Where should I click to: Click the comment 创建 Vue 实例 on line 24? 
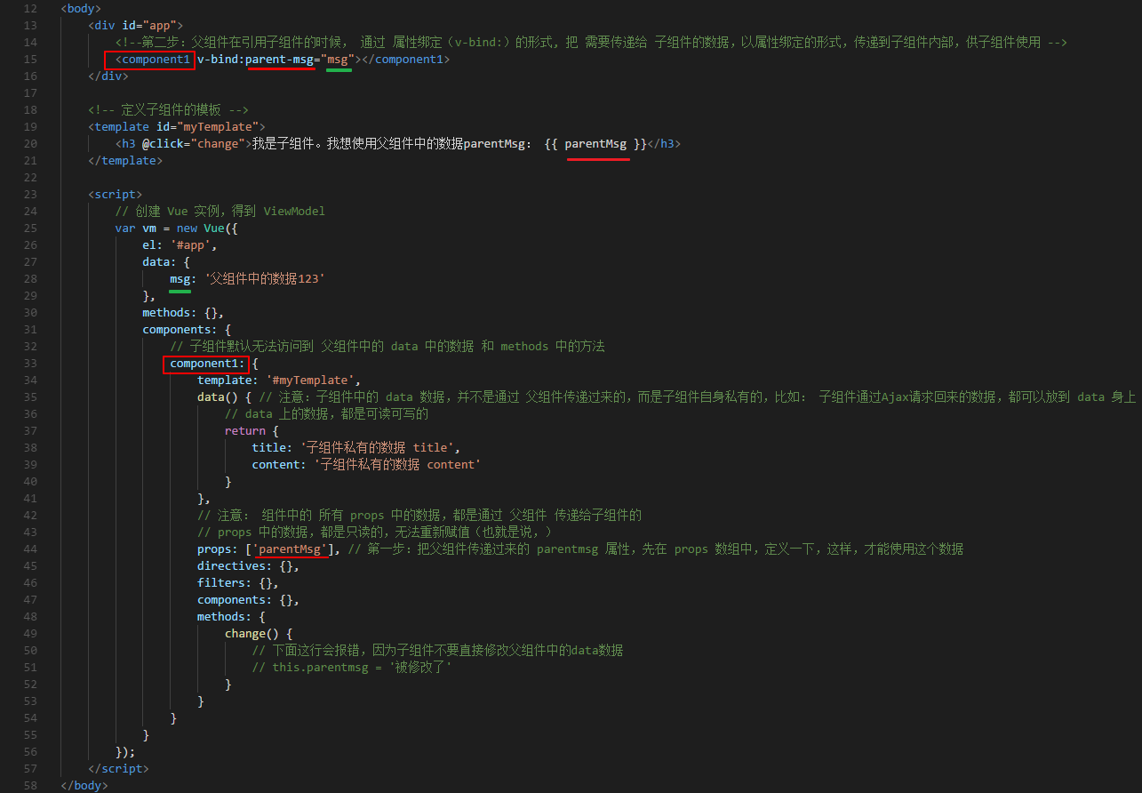pos(220,212)
